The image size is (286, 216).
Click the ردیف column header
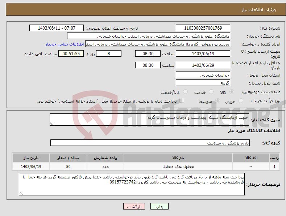tap(274, 158)
